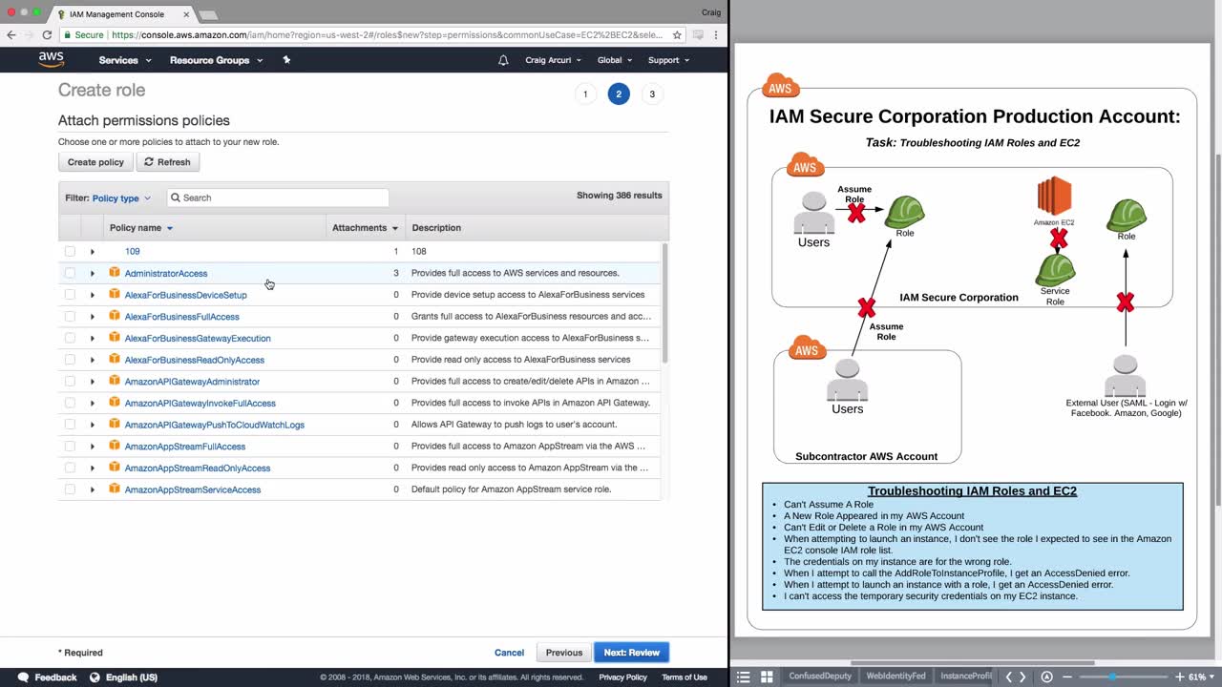Go to wizard step 3

[x=652, y=94]
